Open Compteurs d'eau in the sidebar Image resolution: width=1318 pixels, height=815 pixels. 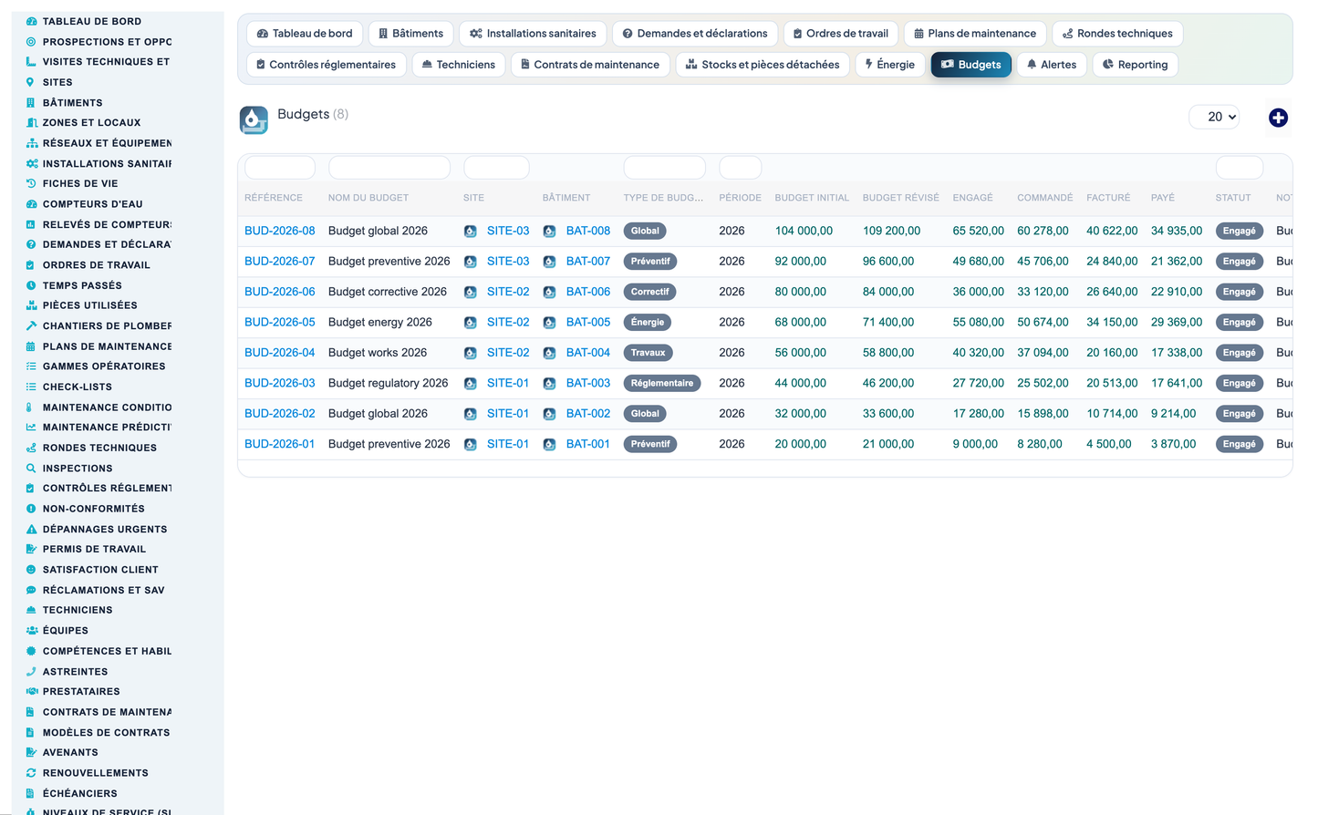click(92, 204)
